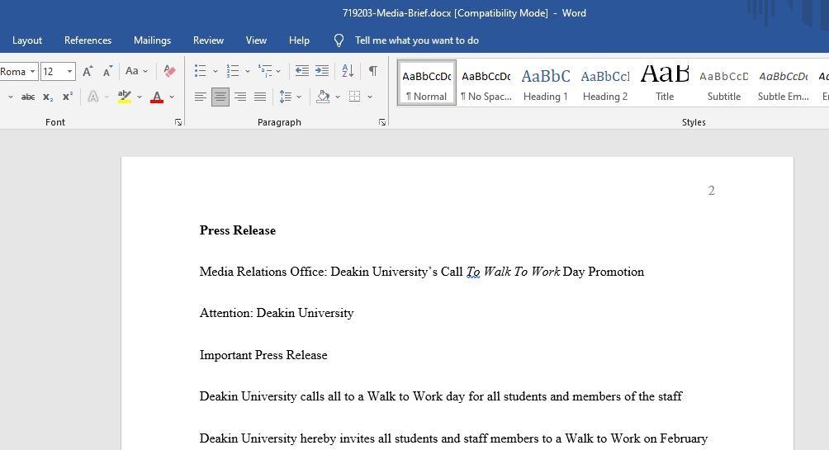The image size is (829, 450).
Task: Align text right
Action: (240, 97)
